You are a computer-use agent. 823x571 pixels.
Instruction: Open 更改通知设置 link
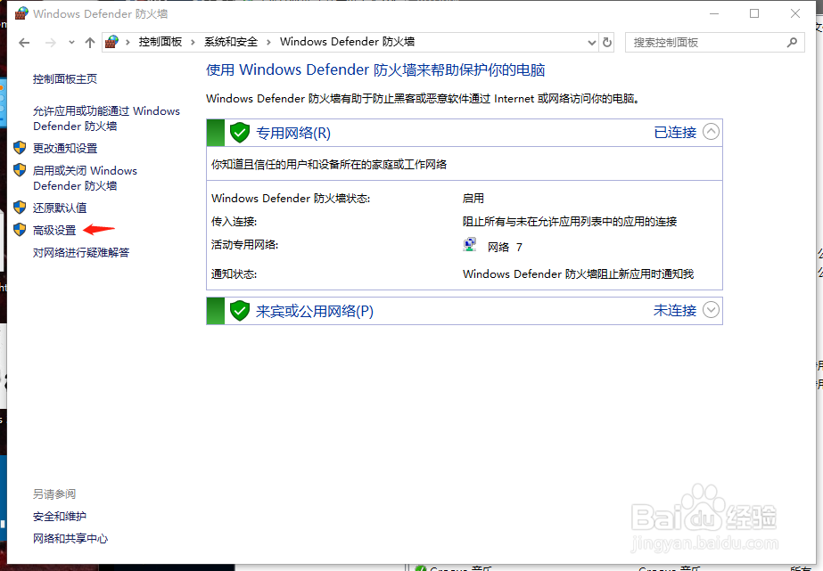point(65,149)
